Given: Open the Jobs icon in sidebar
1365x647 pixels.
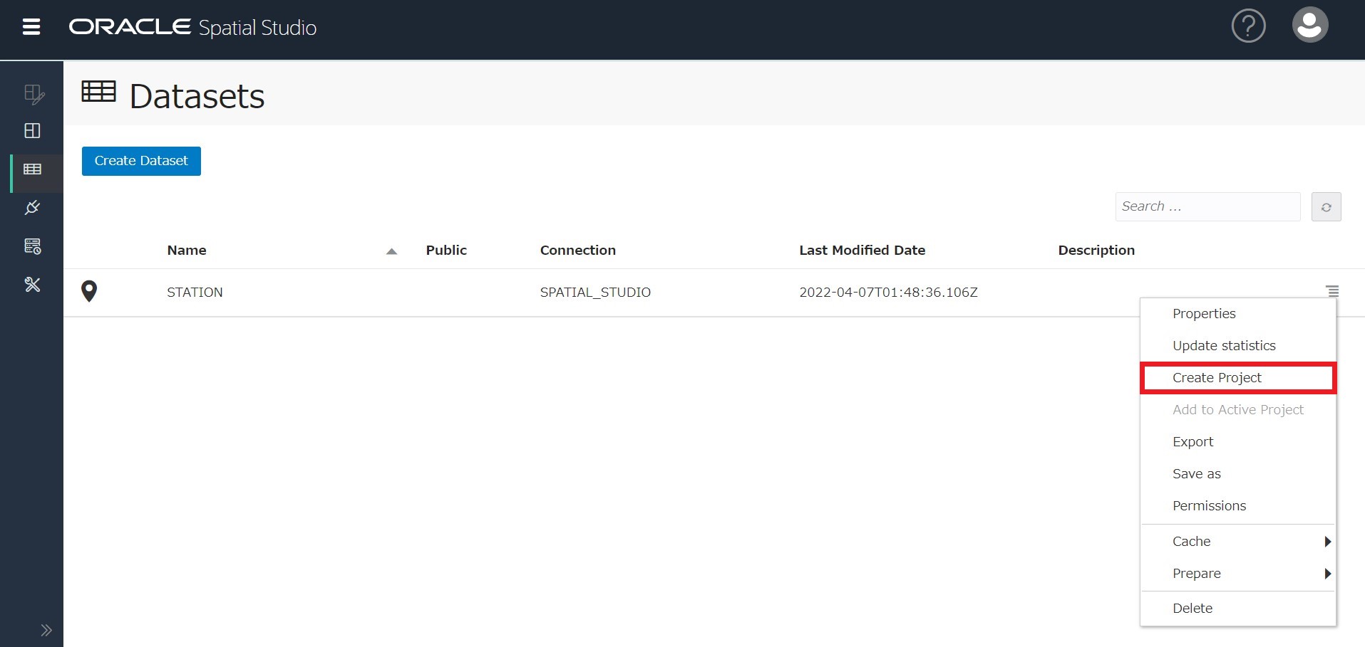Looking at the screenshot, I should (33, 246).
